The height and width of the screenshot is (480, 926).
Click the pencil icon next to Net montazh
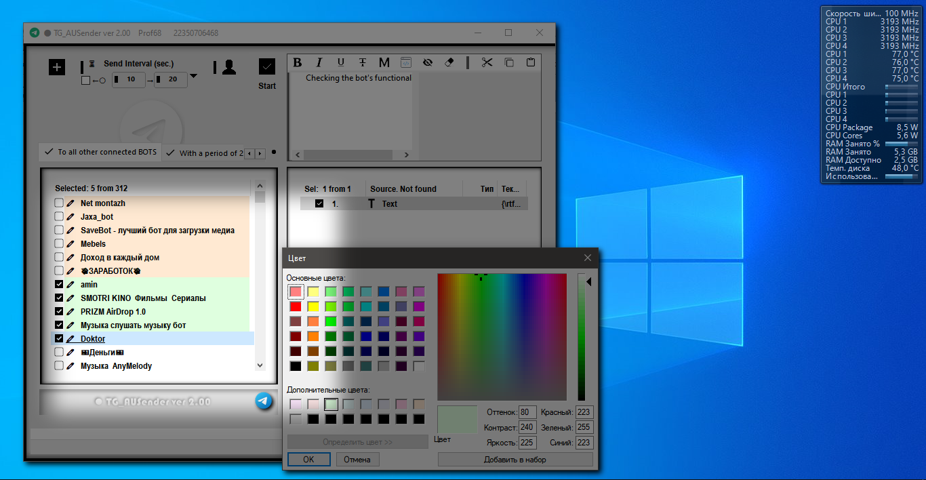[71, 203]
